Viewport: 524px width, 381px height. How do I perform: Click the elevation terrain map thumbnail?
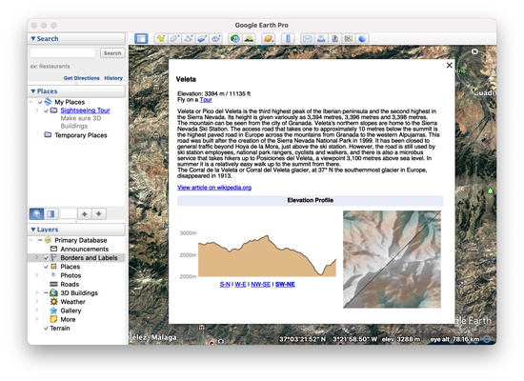coord(392,259)
